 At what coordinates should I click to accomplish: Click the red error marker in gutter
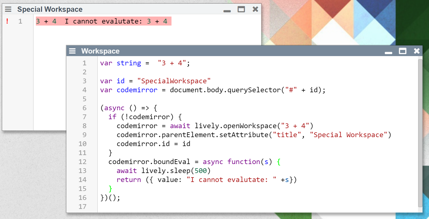tap(7, 21)
